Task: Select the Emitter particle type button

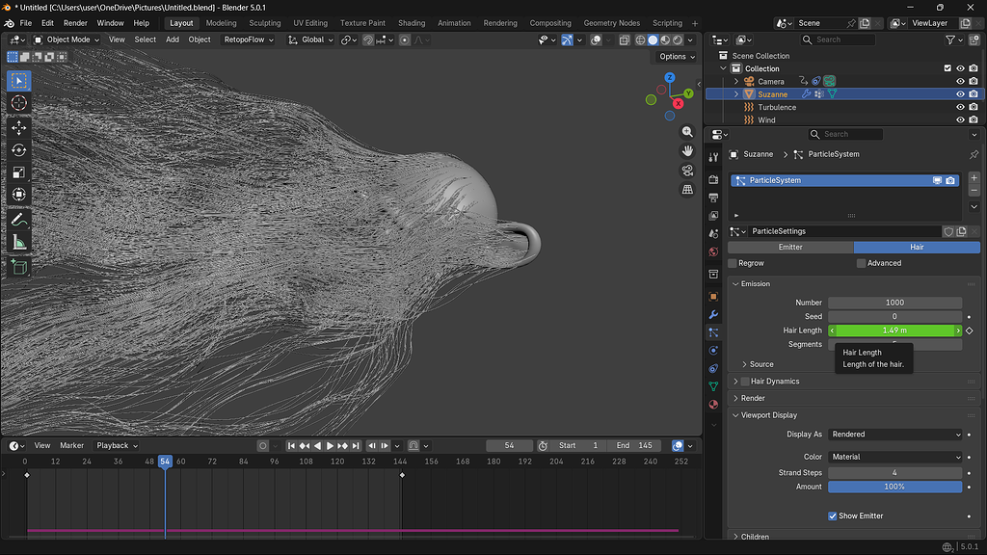Action: coord(790,248)
